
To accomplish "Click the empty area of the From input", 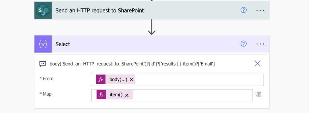I will point(199,80).
